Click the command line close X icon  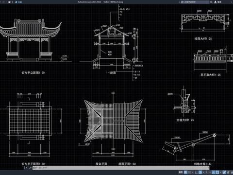click(27, 168)
